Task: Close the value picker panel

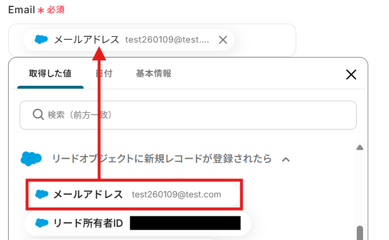Action: click(351, 74)
